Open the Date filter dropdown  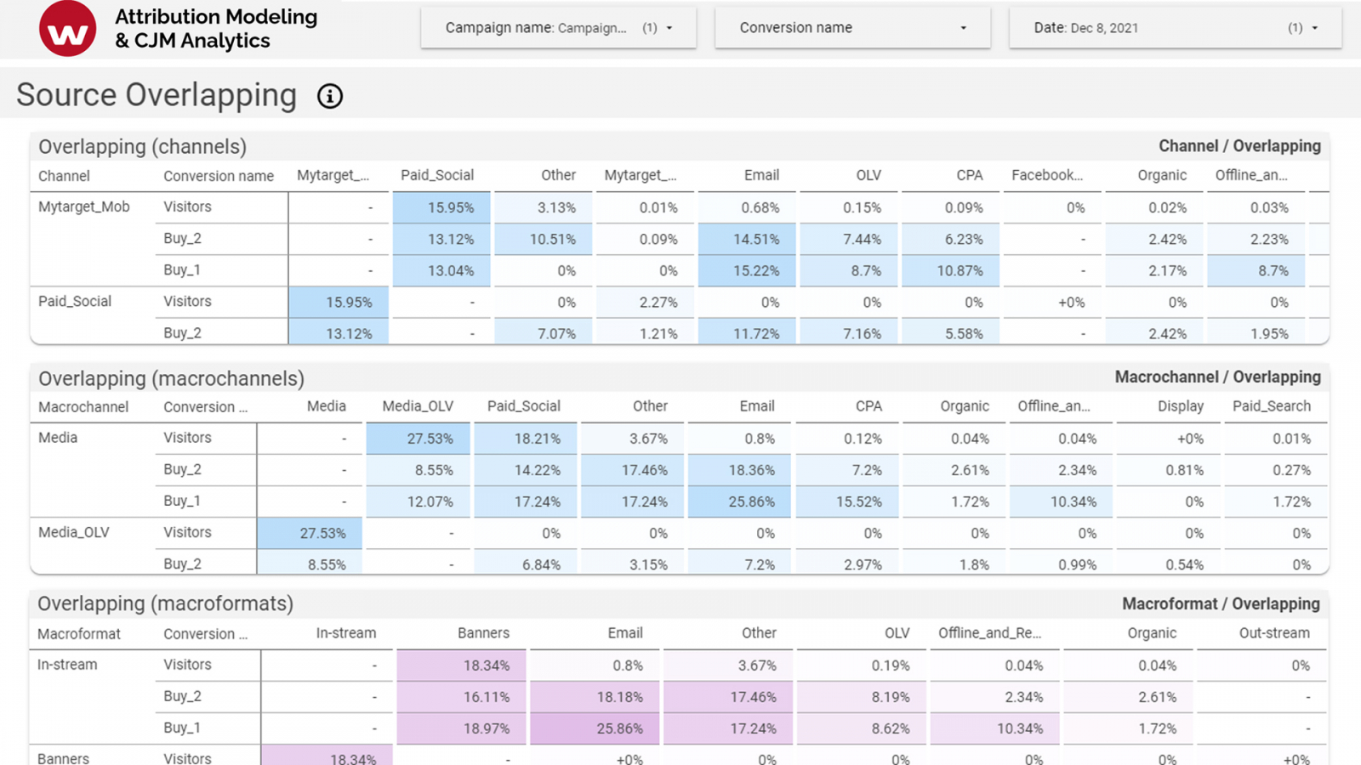[x=1175, y=28]
